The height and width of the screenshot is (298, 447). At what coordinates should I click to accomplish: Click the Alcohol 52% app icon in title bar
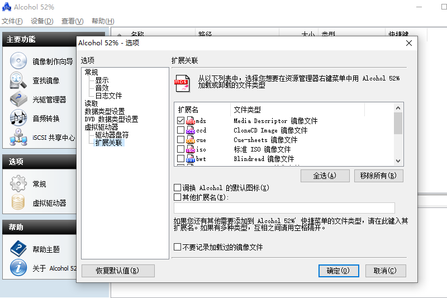pos(7,7)
